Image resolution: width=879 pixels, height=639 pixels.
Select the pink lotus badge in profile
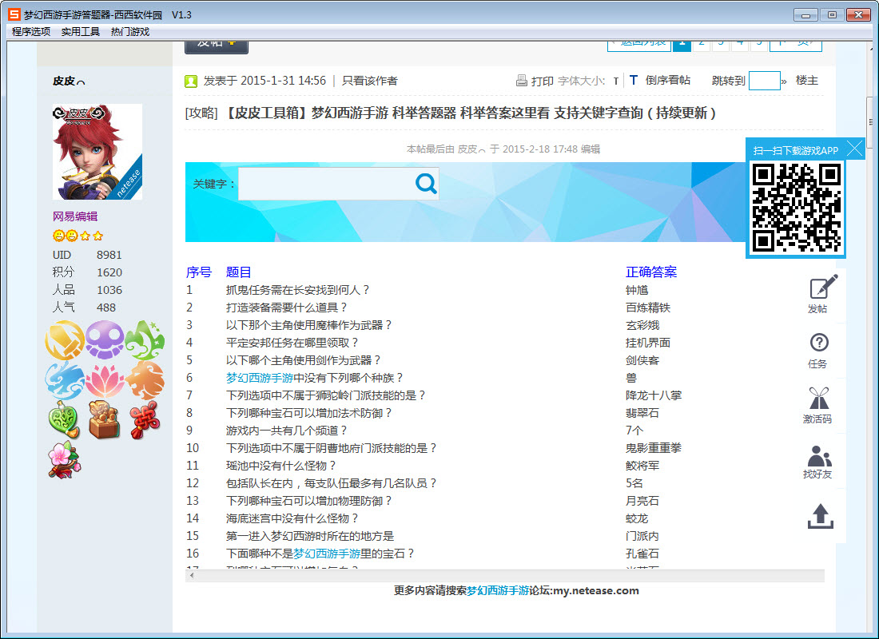105,381
